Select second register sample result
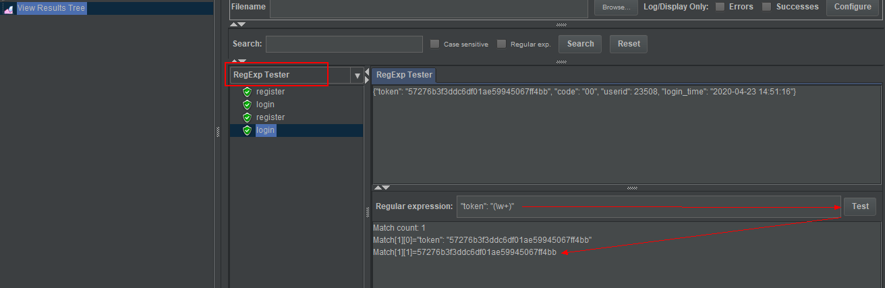 [270, 117]
